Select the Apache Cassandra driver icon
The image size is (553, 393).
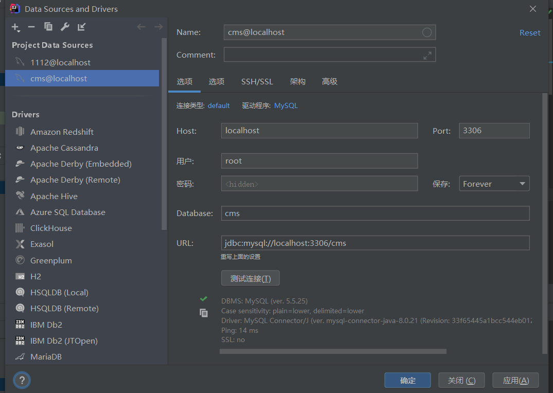(20, 148)
